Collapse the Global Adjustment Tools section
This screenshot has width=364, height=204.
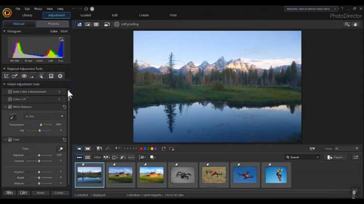point(4,84)
